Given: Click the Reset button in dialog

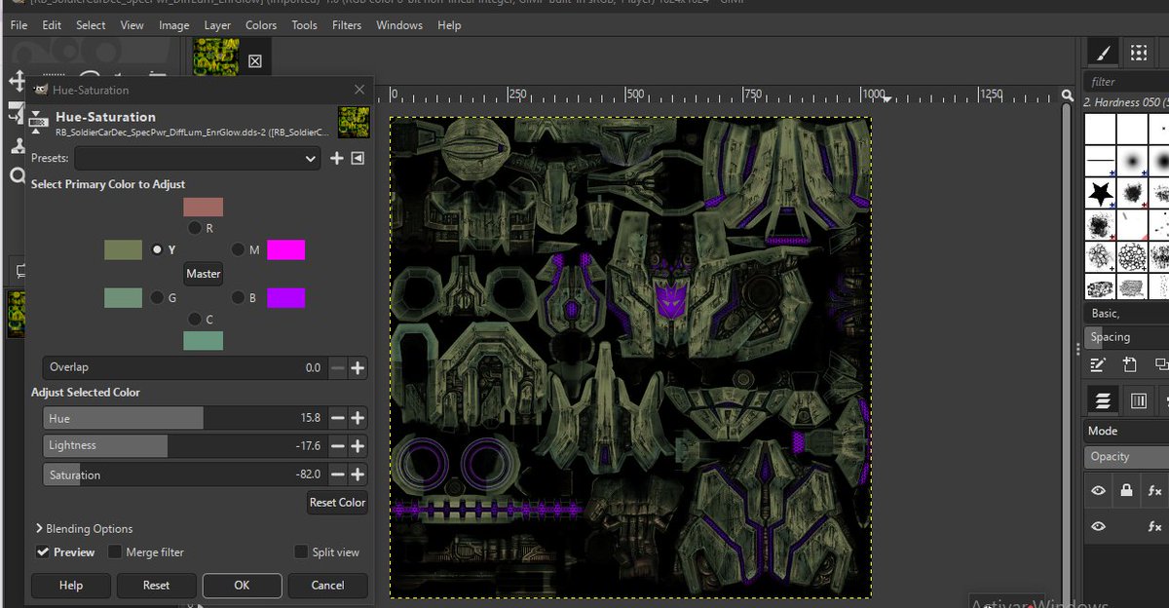Looking at the screenshot, I should point(156,586).
